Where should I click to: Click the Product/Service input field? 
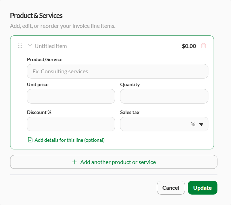[x=118, y=71]
